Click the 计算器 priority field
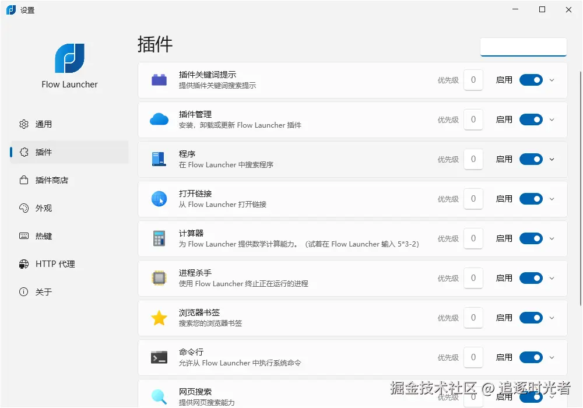 [473, 238]
